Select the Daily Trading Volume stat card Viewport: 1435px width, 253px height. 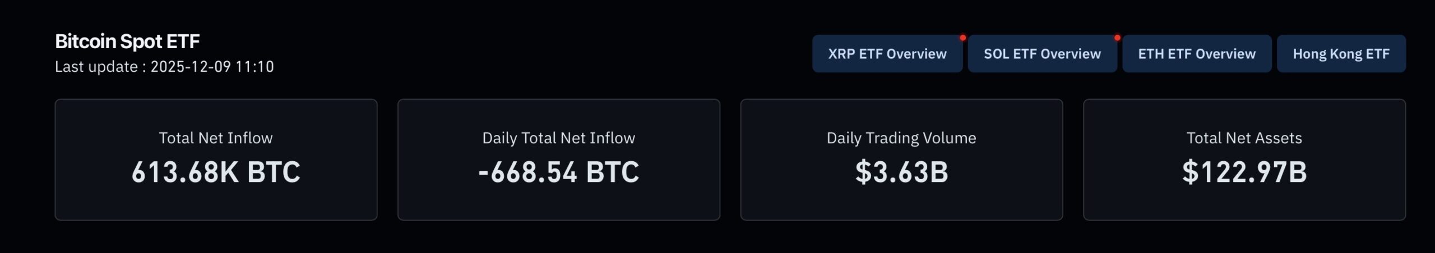pyautogui.click(x=901, y=202)
